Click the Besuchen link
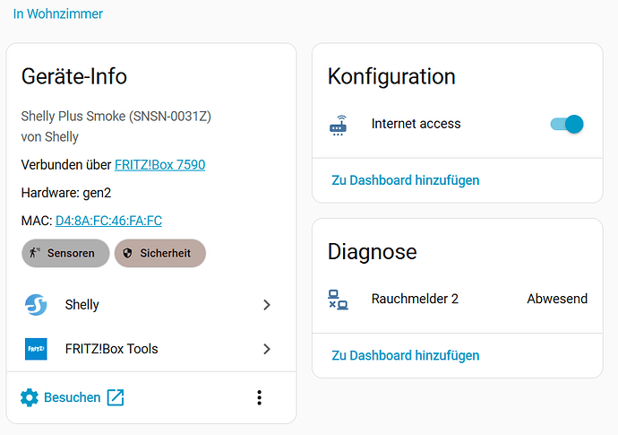Screen dimensions: 618x435 click(73, 397)
